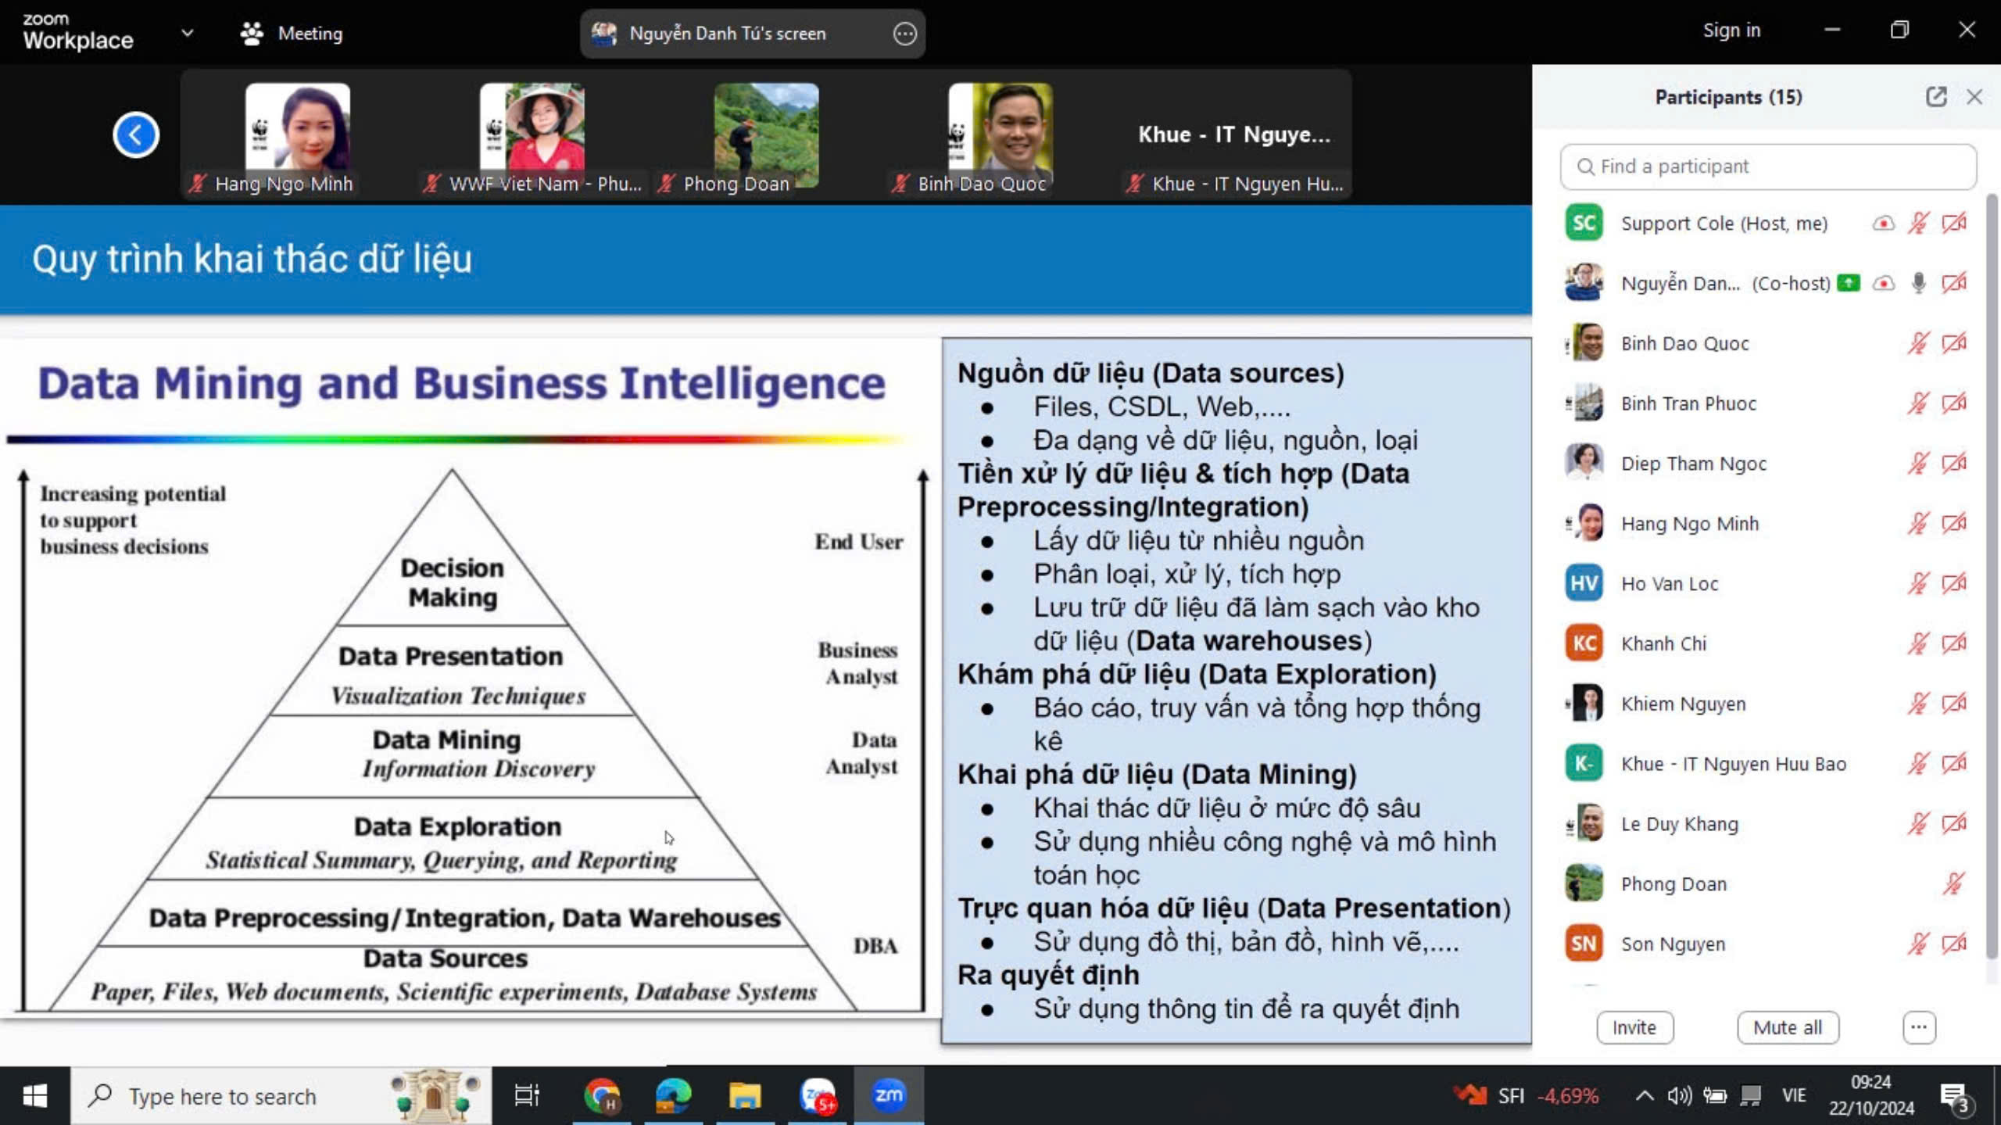Viewport: 2001px width, 1125px height.
Task: Toggle Nguyễn Danh co-host camera icon
Action: coord(1954,283)
